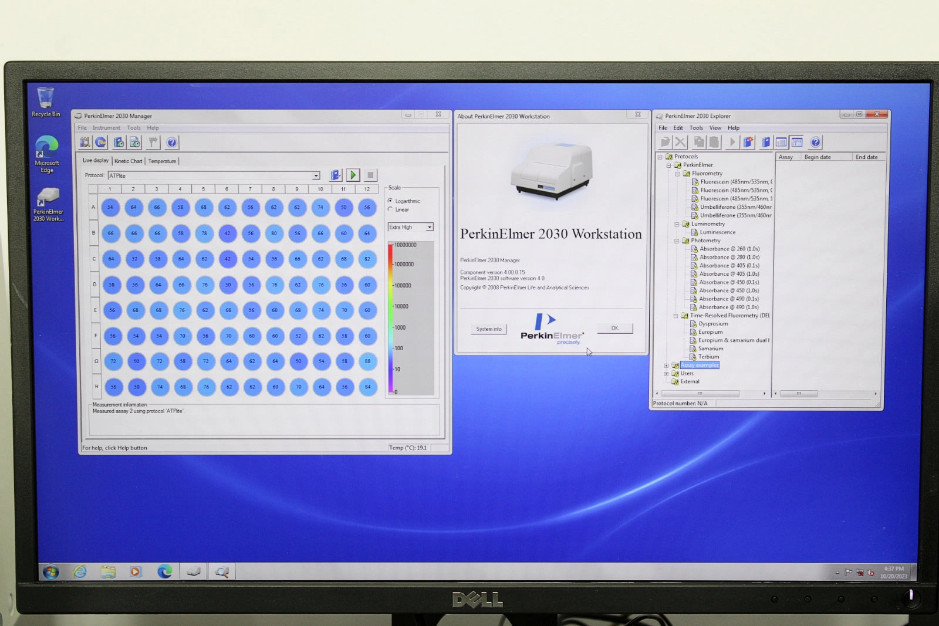
Task: Collapse the Fluorometry folder node
Action: pos(677,174)
